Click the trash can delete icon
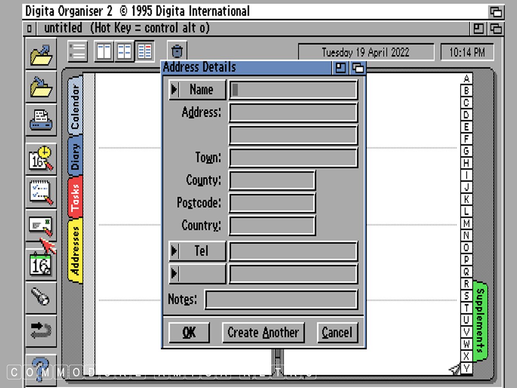 (177, 52)
